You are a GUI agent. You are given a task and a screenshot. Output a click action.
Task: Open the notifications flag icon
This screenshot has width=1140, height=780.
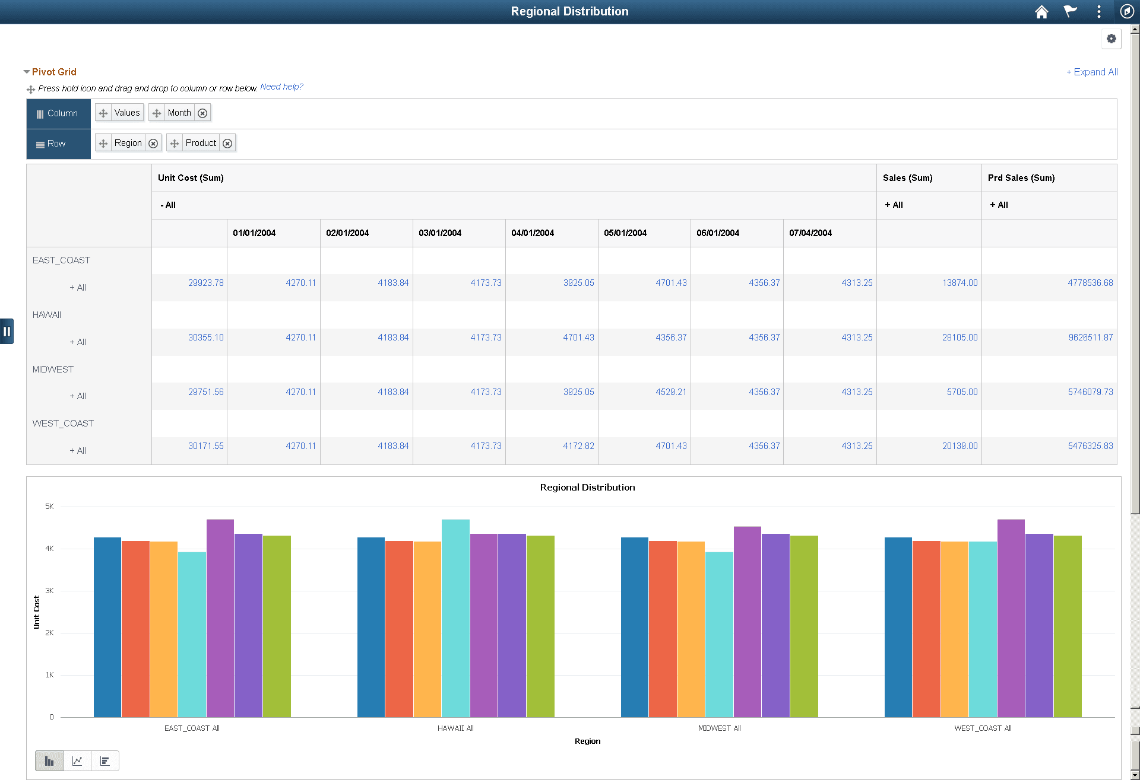click(1070, 12)
